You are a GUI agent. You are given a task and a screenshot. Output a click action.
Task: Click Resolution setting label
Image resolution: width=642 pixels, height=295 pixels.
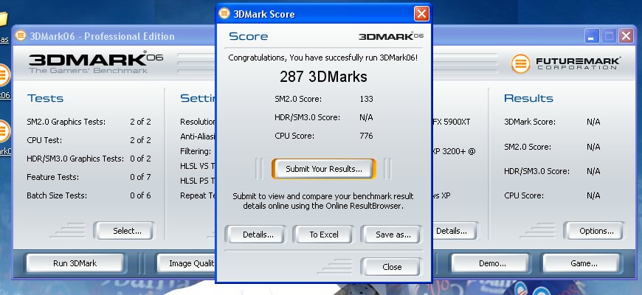click(198, 122)
